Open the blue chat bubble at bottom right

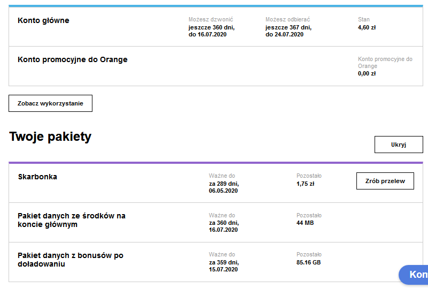(x=415, y=275)
